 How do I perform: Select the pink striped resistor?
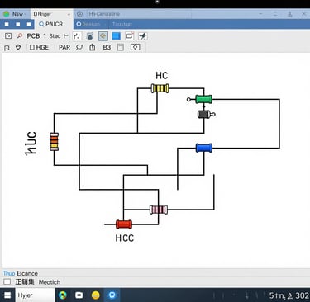[x=159, y=210]
